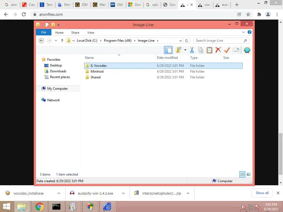The height and width of the screenshot is (212, 283).
Task: Open vocodex_install.exe download options arrow
Action: click(59, 193)
